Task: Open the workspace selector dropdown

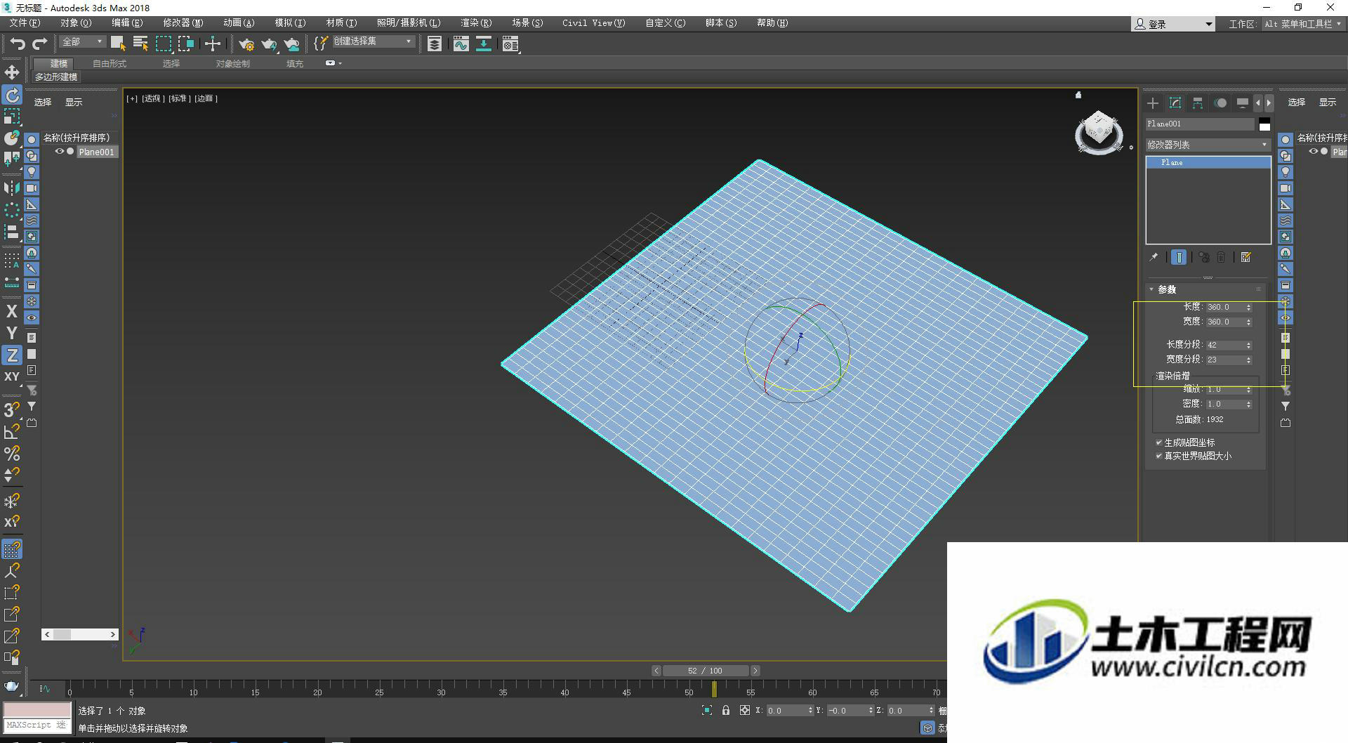Action: 1302,24
